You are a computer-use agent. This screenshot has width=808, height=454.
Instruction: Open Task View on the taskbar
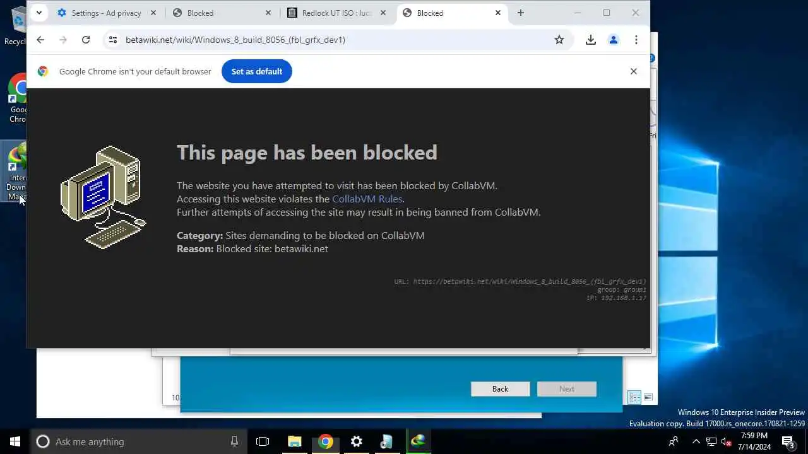coord(263,441)
